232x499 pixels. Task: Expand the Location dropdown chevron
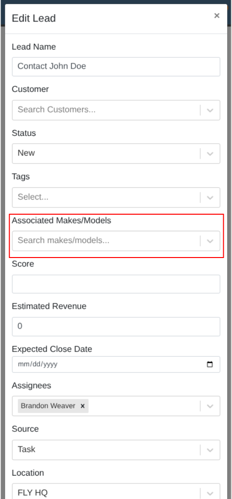pyautogui.click(x=210, y=493)
